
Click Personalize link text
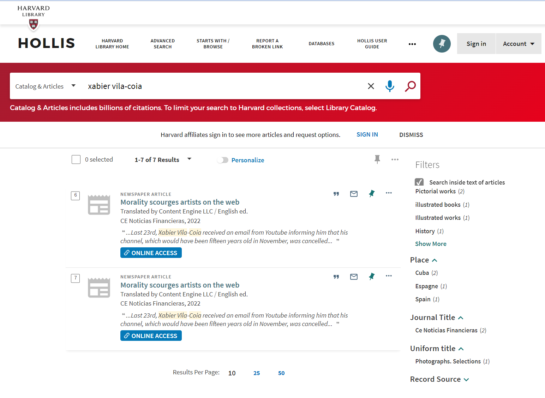pos(248,160)
